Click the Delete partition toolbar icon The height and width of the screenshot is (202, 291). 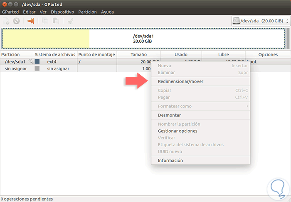click(x=16, y=21)
